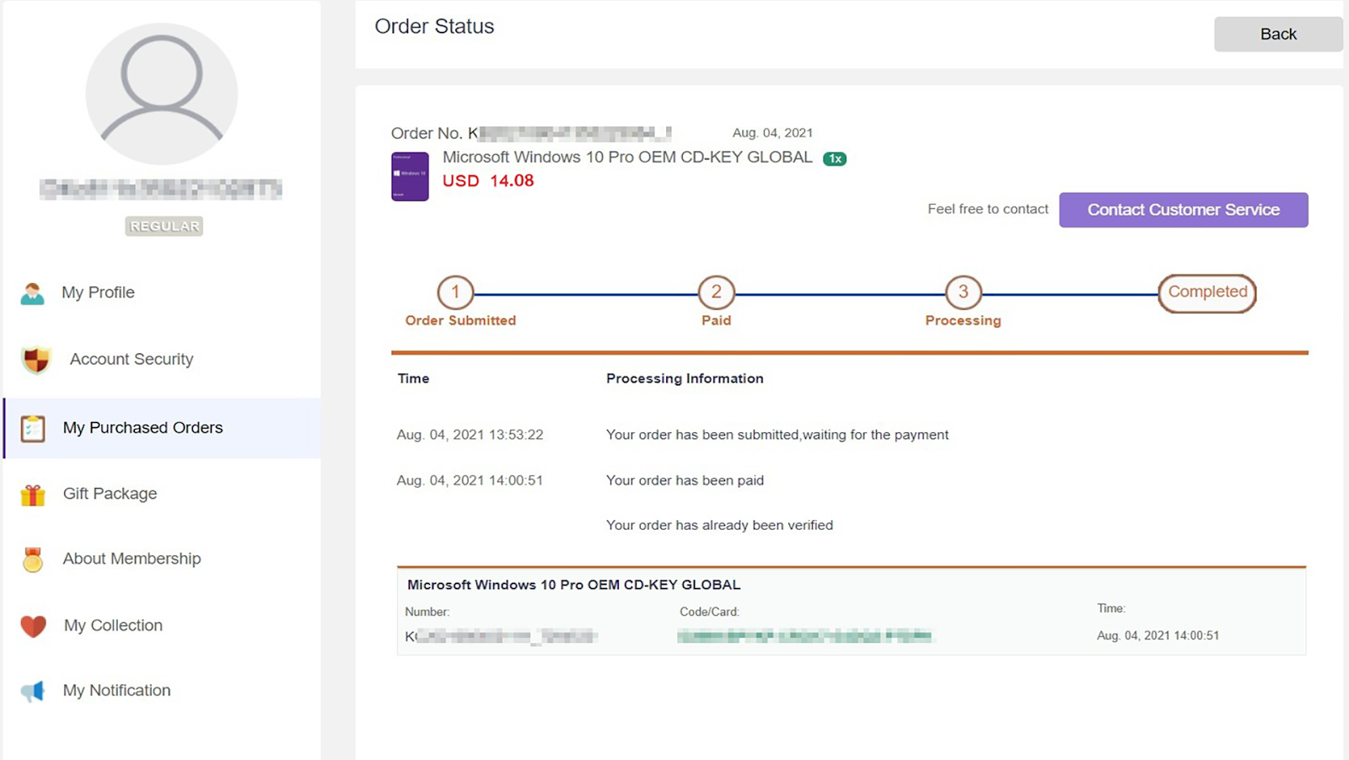
Task: Open the My Profile menu item
Action: tap(98, 292)
